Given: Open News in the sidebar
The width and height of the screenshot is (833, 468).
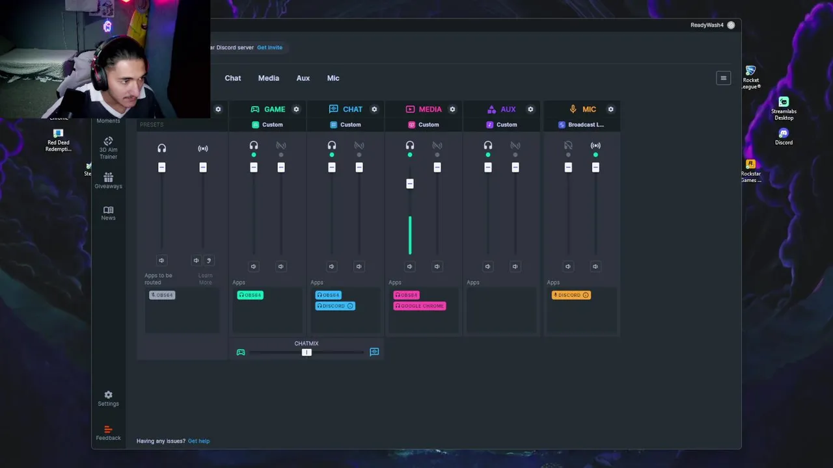Looking at the screenshot, I should coord(108,213).
